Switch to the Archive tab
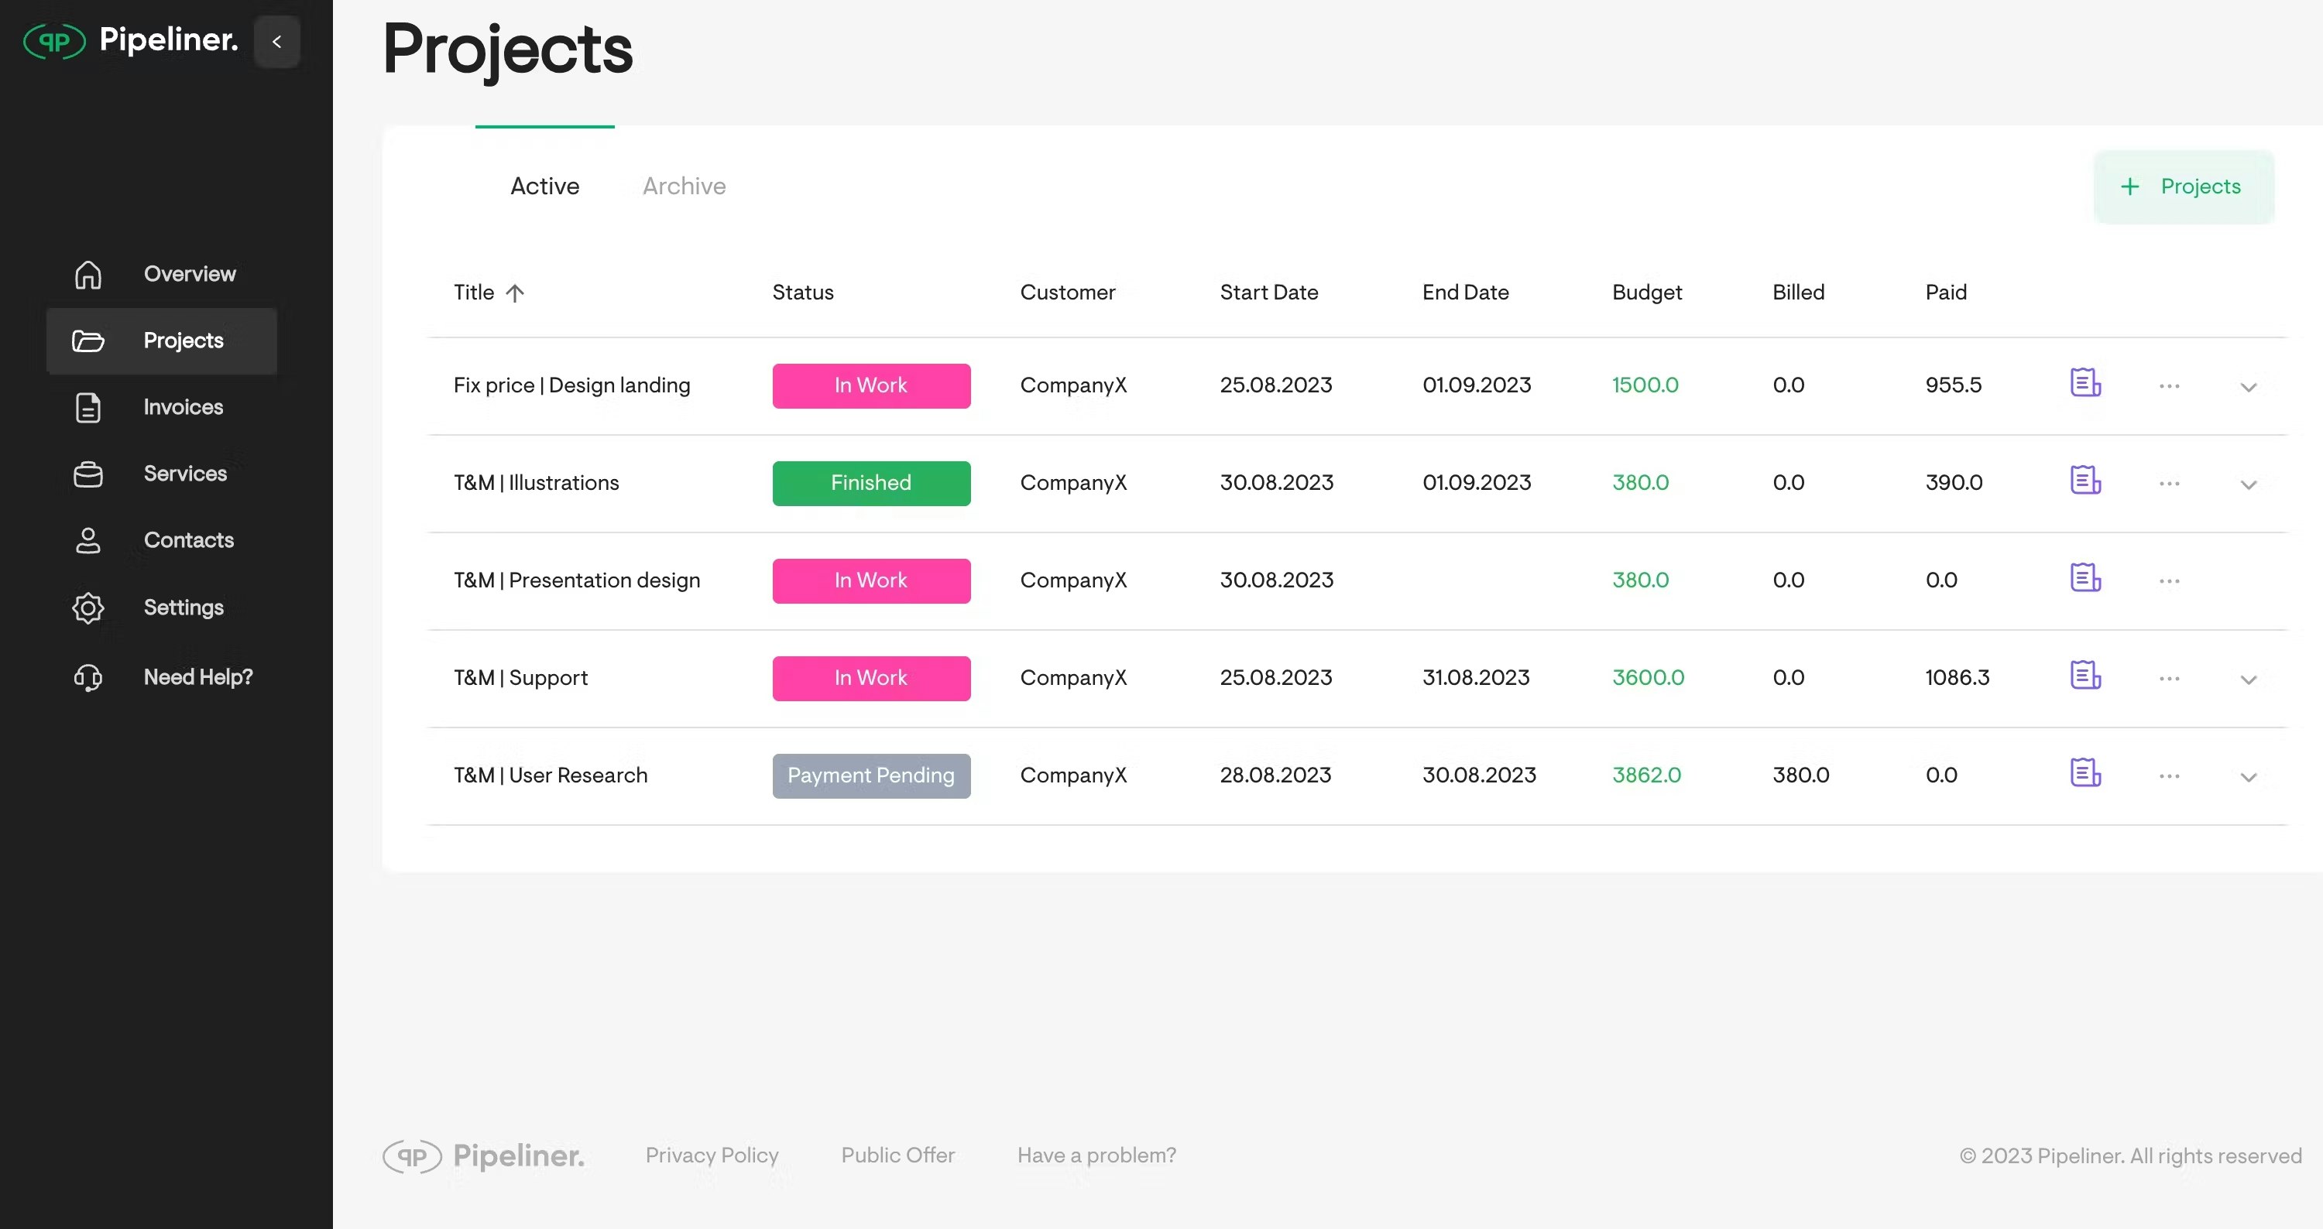 (684, 187)
